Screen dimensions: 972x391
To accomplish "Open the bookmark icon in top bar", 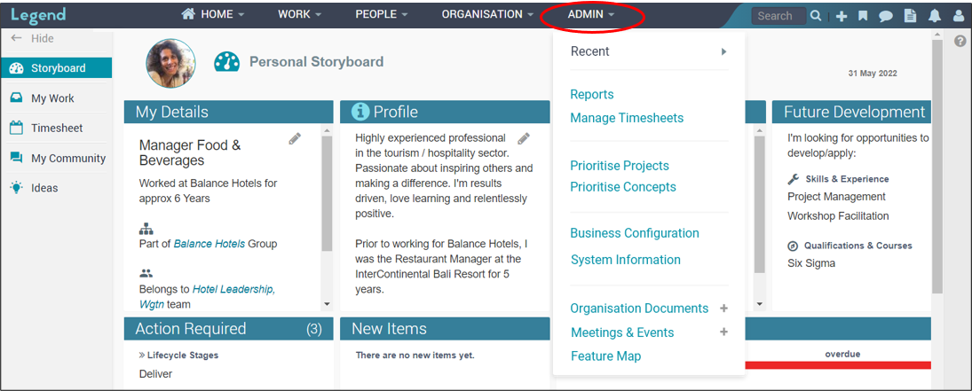I will coord(863,16).
